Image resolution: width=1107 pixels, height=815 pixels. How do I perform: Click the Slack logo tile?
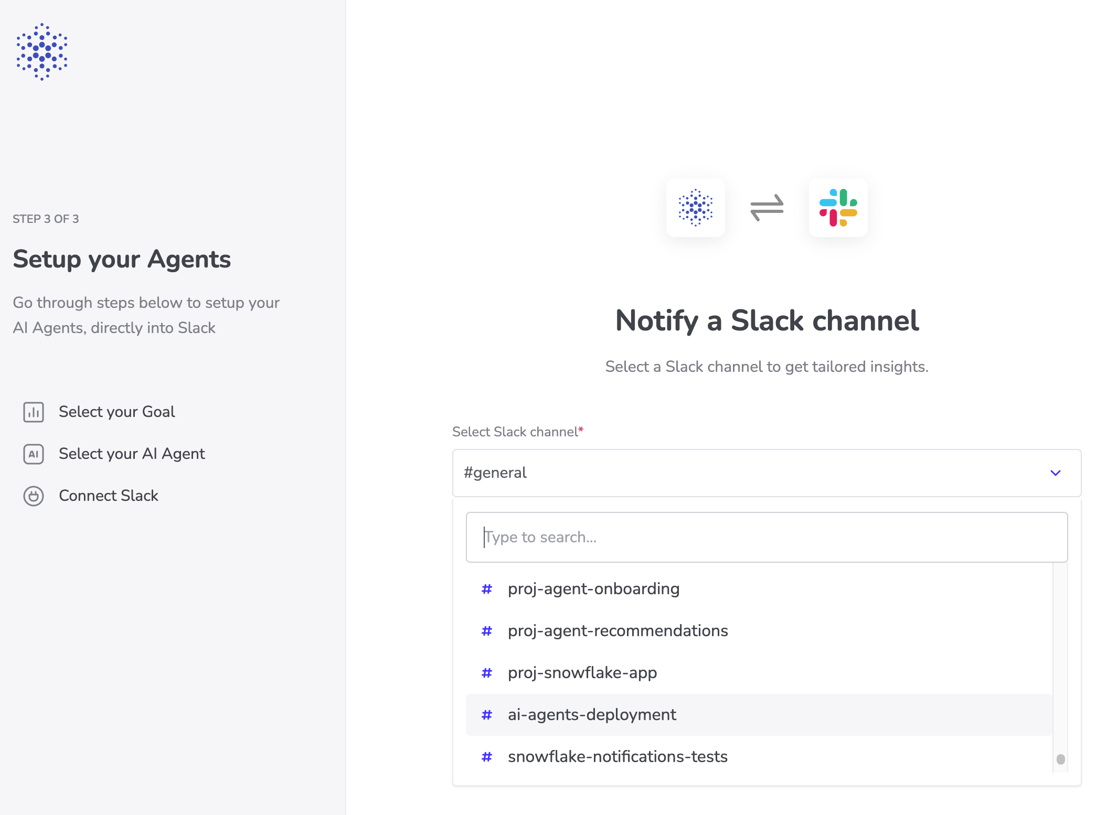pos(838,208)
